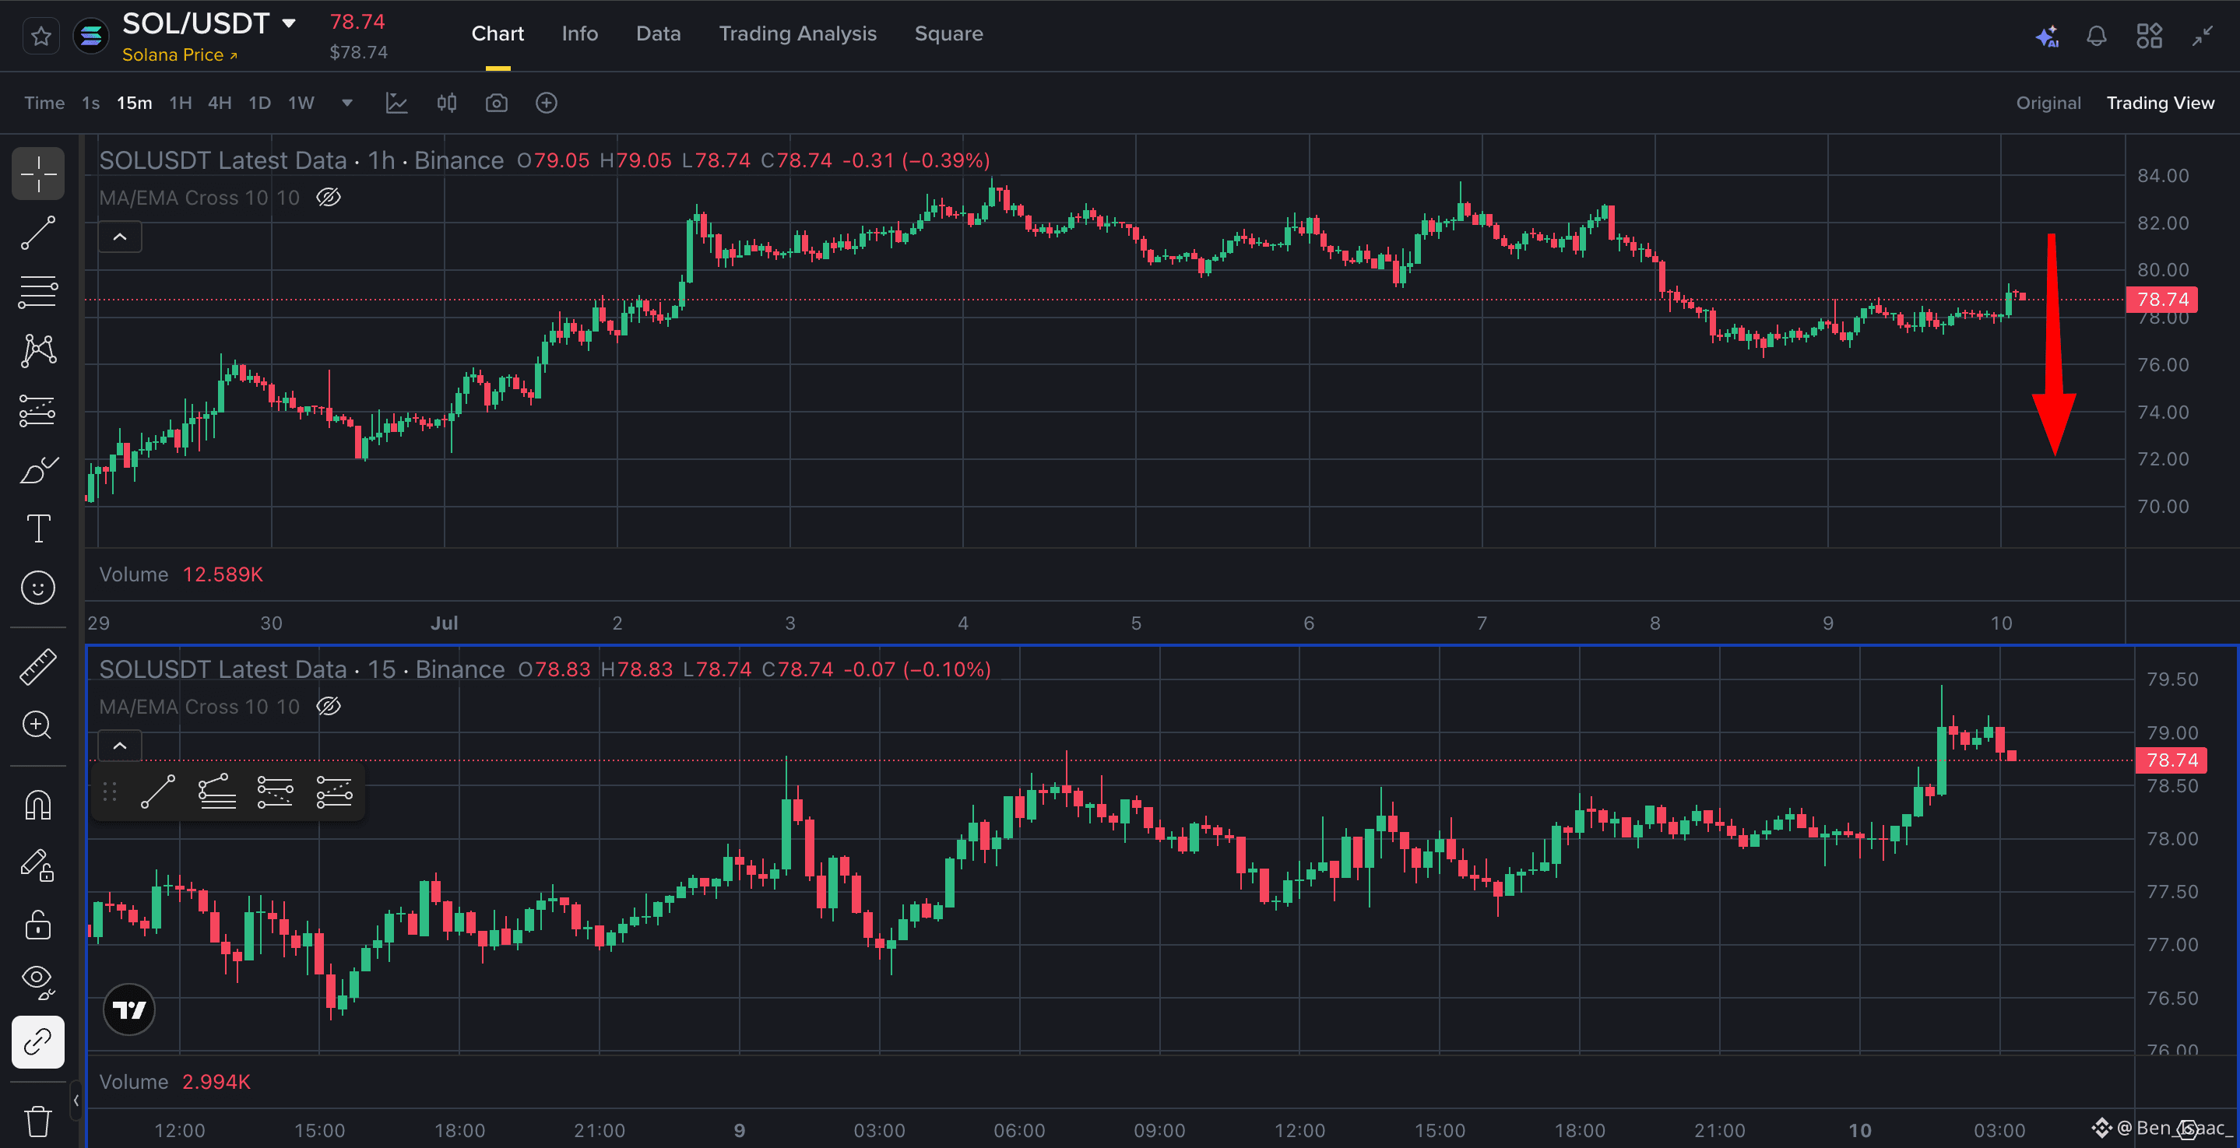Switch to the Chart tab

(498, 34)
